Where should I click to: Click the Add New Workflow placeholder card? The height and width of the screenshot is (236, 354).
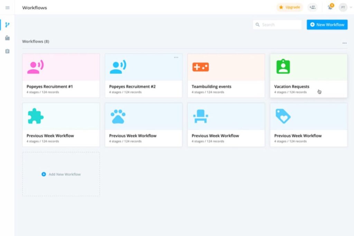point(61,174)
